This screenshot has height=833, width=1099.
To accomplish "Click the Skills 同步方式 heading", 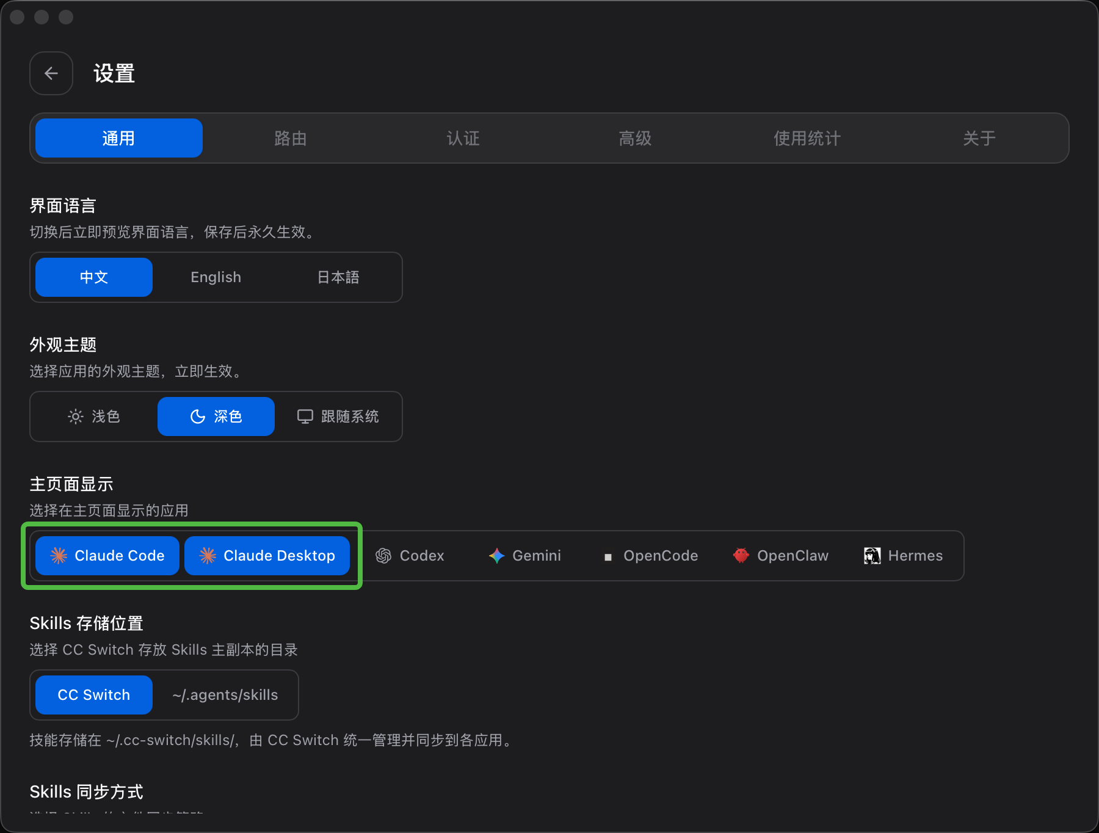I will coord(86,792).
